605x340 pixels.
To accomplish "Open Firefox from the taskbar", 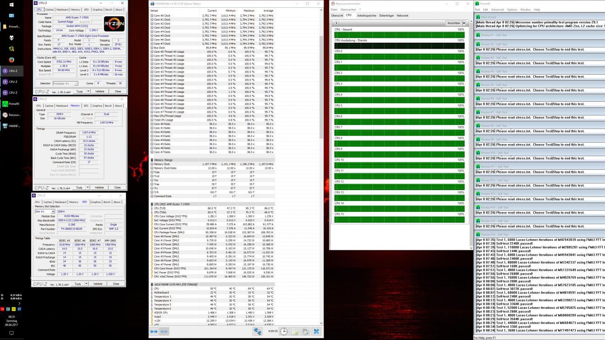I will [11, 59].
